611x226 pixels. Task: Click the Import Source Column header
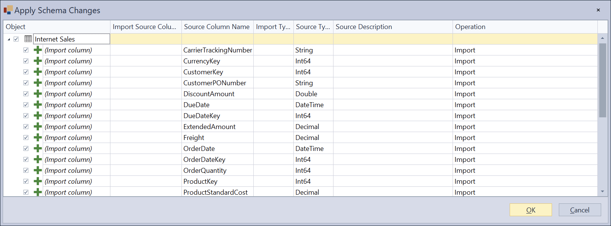[146, 27]
